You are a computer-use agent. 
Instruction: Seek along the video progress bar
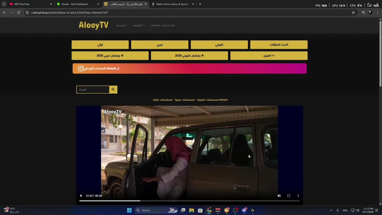pyautogui.click(x=190, y=201)
